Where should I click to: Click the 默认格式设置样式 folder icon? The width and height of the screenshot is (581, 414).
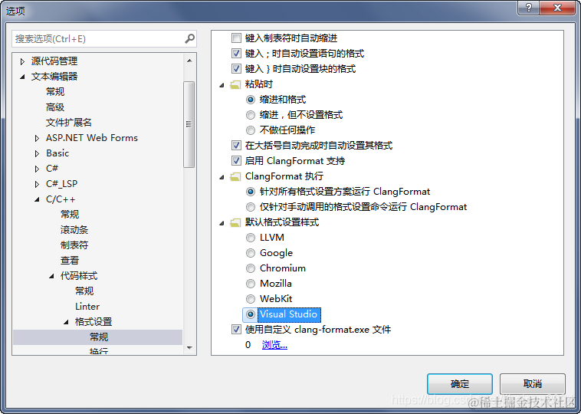pos(235,223)
